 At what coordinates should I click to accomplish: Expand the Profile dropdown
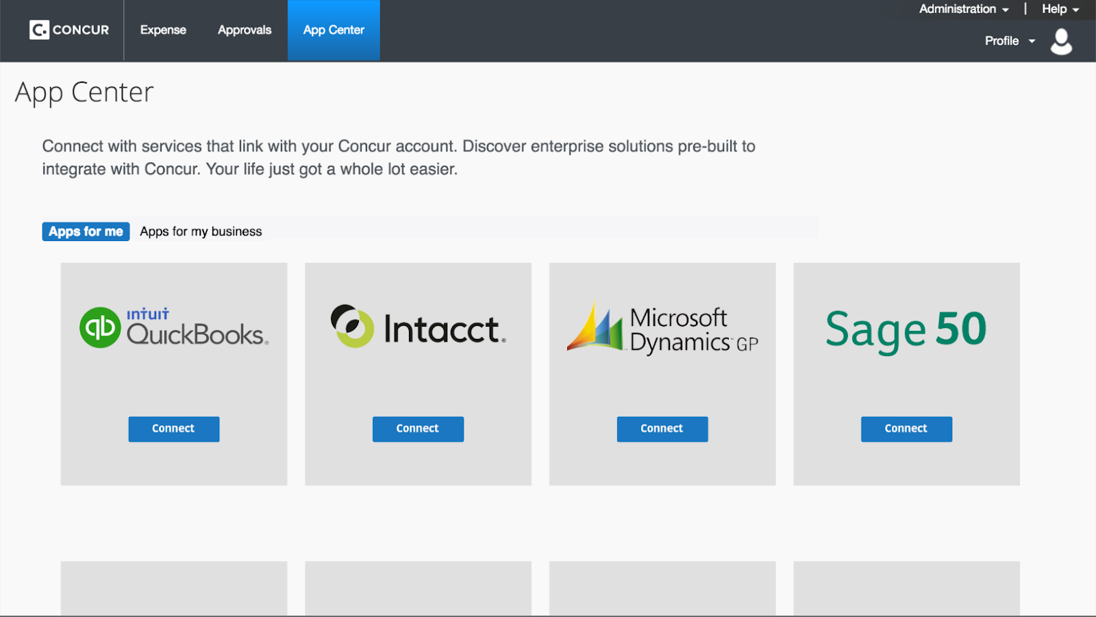(1009, 41)
